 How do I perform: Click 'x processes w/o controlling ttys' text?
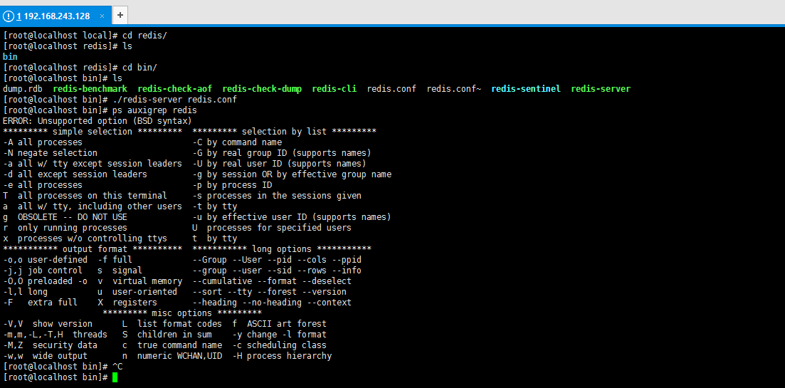(x=85, y=238)
